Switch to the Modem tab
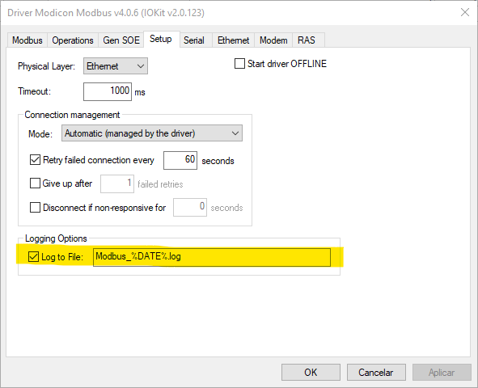This screenshot has height=388, width=478. point(273,40)
